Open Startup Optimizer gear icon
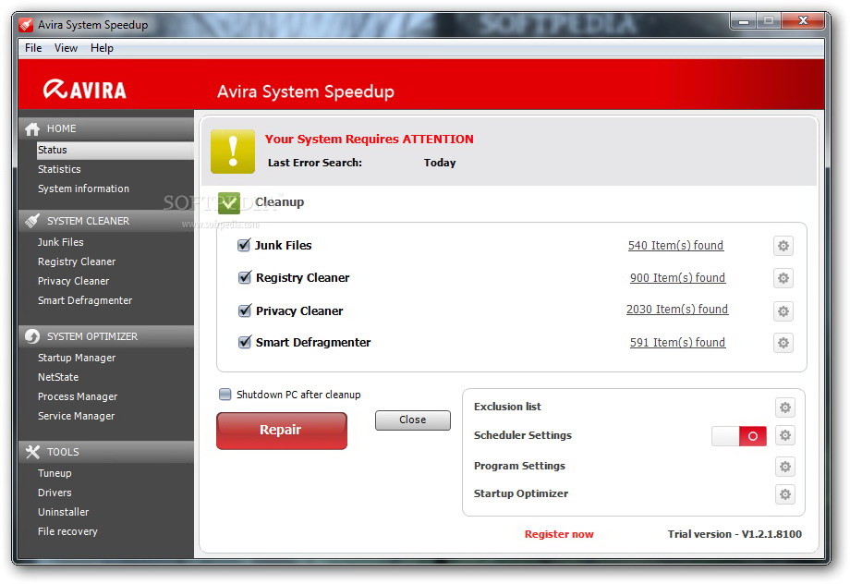Screen dimensions: 850x584 click(785, 494)
